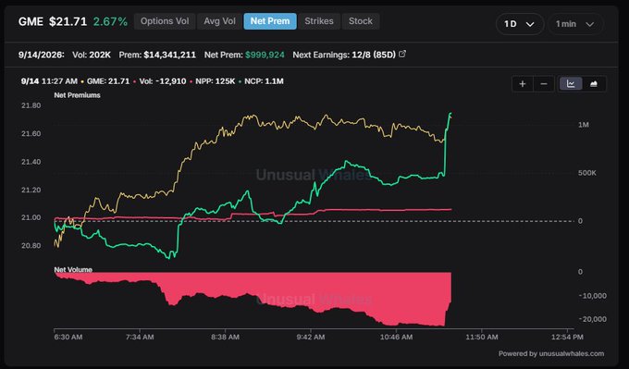Click the 11:50 AM time axis label
This screenshot has height=369, width=629.
481,337
